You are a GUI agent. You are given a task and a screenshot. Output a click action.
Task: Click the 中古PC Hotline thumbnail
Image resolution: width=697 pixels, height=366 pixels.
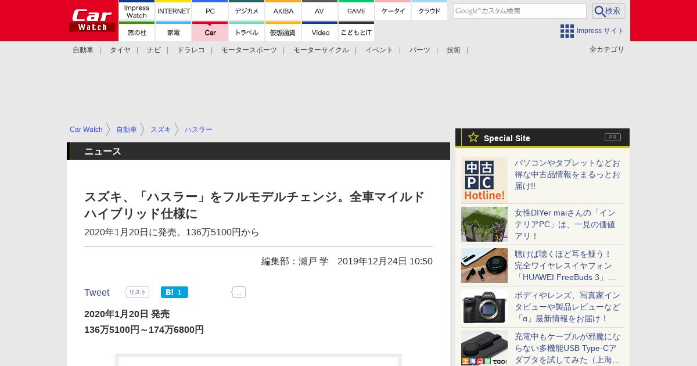pyautogui.click(x=484, y=180)
